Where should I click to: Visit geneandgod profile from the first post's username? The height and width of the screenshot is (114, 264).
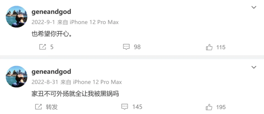(51, 12)
